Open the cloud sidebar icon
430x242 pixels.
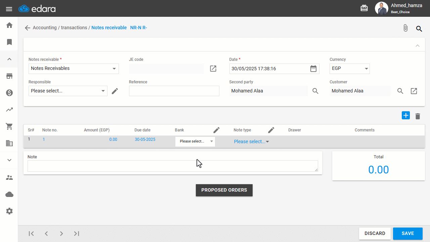9,194
